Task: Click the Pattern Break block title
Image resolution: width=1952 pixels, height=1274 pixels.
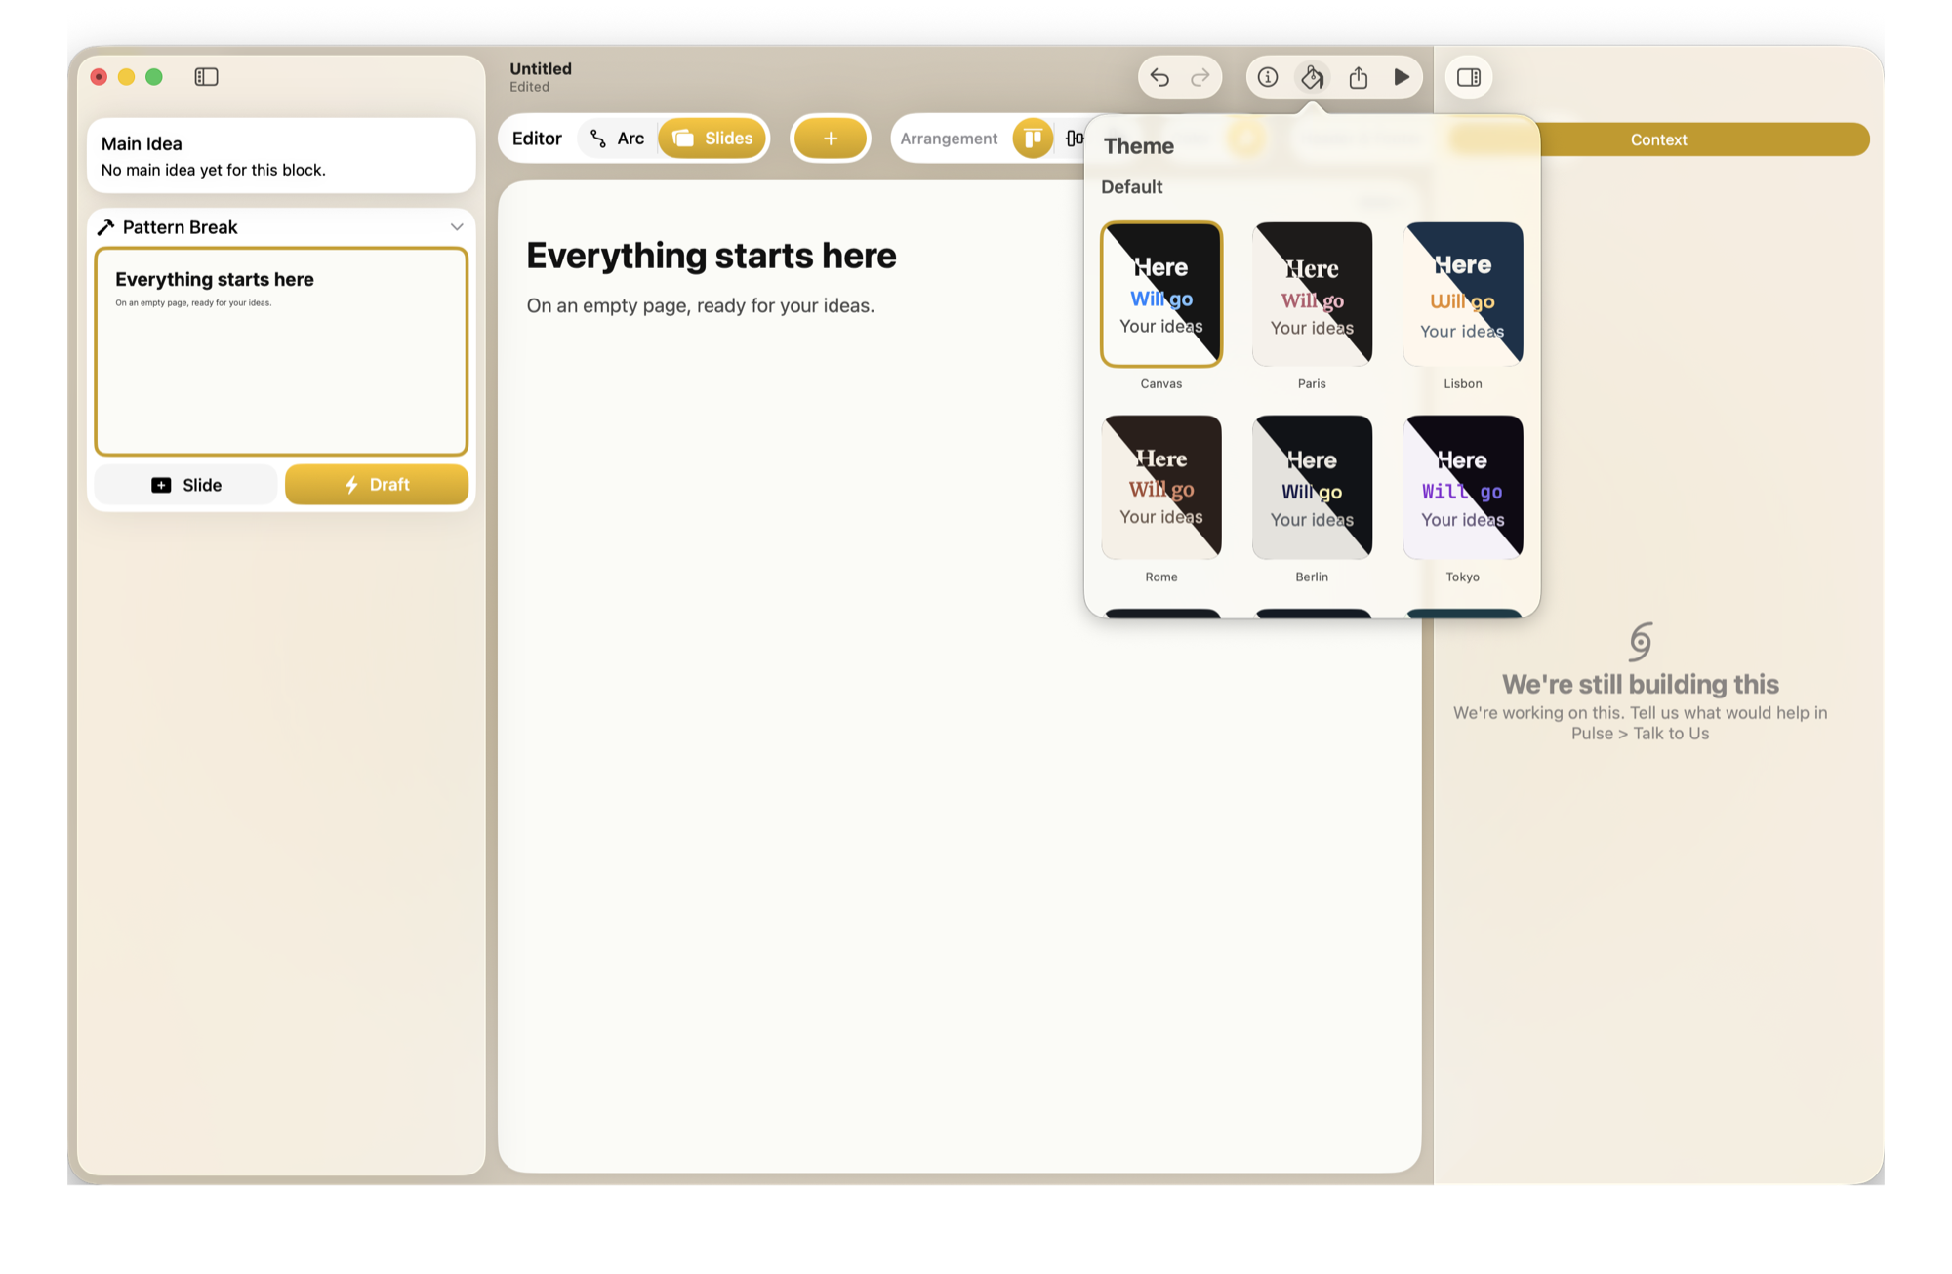Action: [x=181, y=227]
